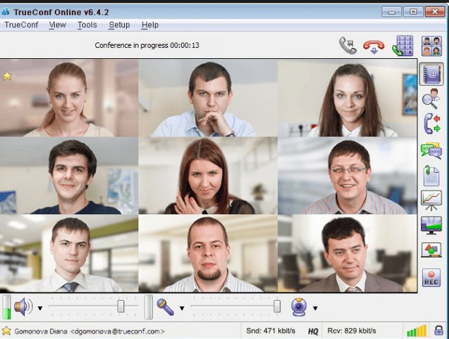Click the speaker volume slider
449x339 pixels.
[121, 306]
